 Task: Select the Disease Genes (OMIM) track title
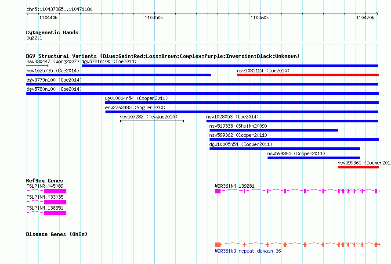(x=57, y=234)
